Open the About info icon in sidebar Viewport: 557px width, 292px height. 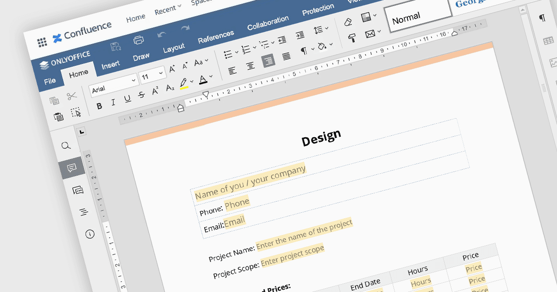pos(90,234)
